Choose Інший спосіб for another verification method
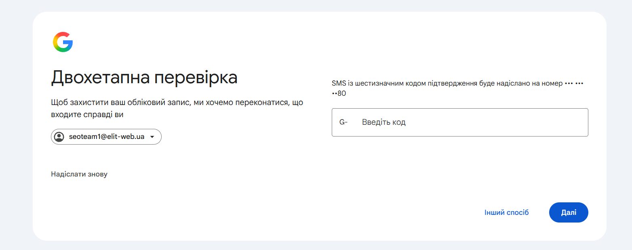This screenshot has height=250, width=632. [506, 212]
